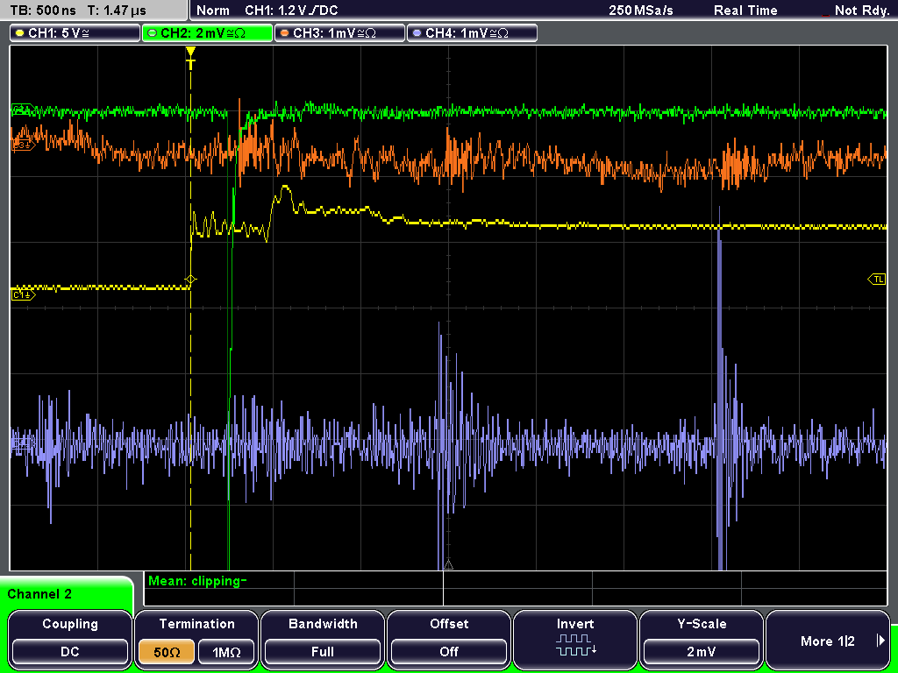
Task: Click the green C2 ground level marker
Action: pyautogui.click(x=23, y=108)
